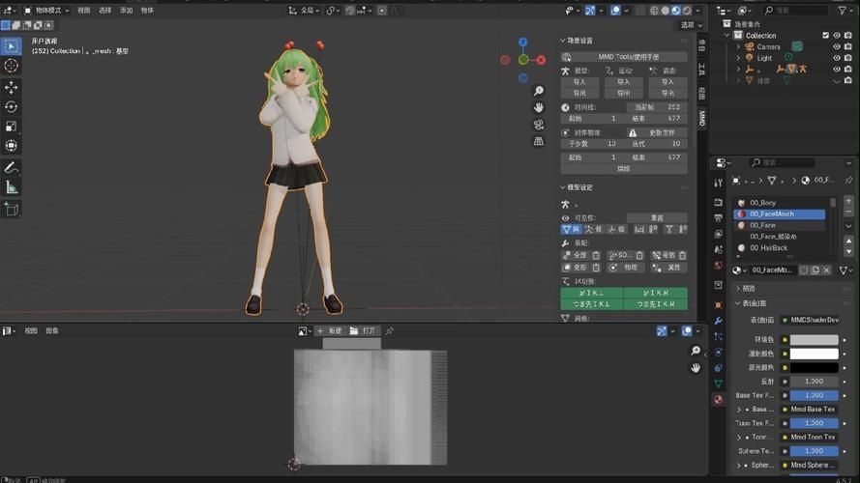Screen dimensions: 860x483
Task: Click the Open image button
Action: [363, 331]
